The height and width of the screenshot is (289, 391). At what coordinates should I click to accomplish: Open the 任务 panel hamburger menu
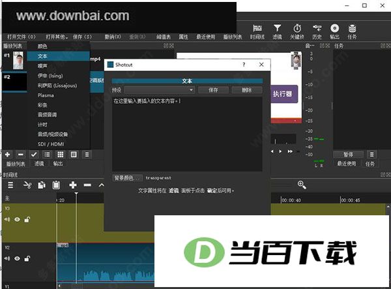click(x=372, y=155)
